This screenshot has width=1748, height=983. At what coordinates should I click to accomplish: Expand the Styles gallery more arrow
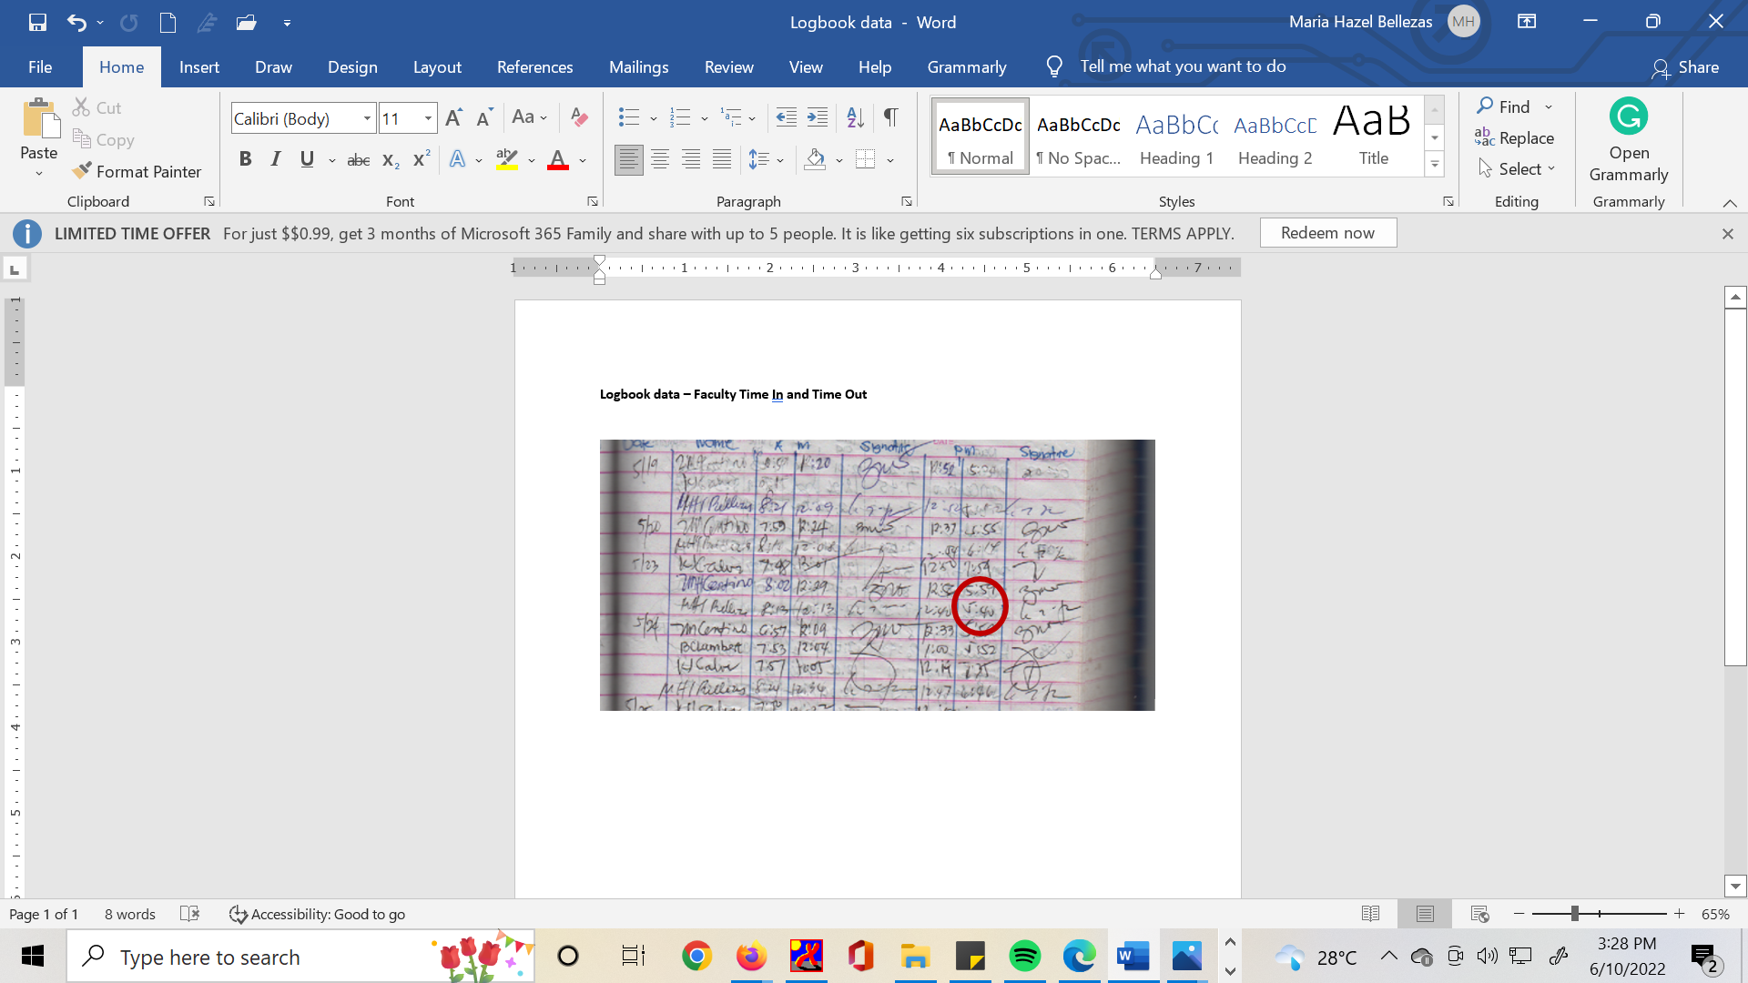(x=1435, y=165)
